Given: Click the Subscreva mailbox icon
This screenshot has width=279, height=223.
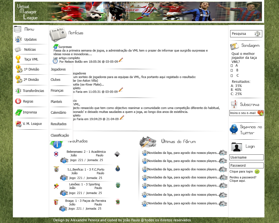Looking at the screenshot, I should [x=234, y=104].
